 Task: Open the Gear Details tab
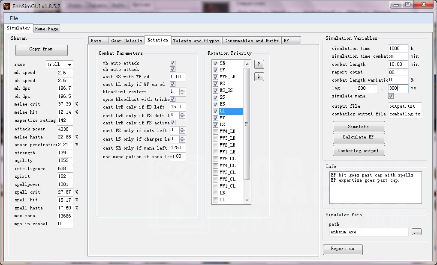click(x=127, y=41)
